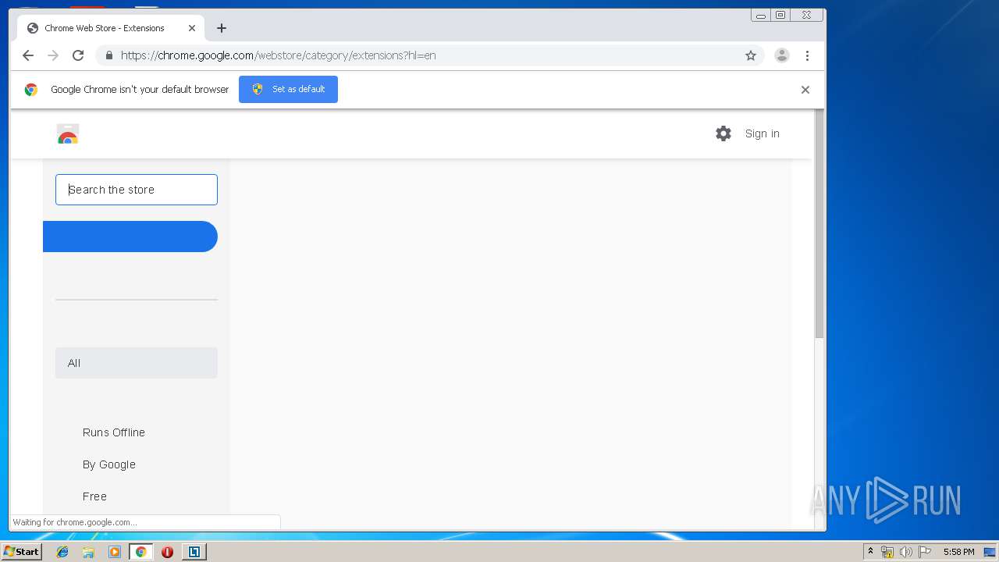Open Web Store settings gear

pyautogui.click(x=723, y=133)
